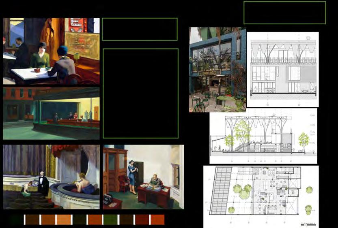Click the Nighthawks night diner painting
338x228 pixels.
coord(51,113)
